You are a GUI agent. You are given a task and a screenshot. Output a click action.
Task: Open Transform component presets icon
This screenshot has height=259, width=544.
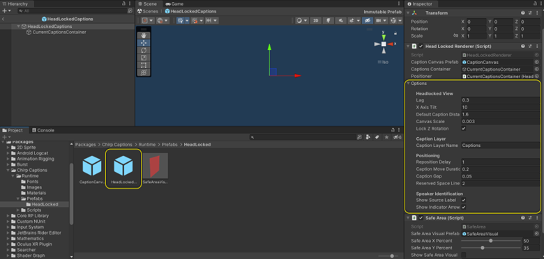point(530,13)
